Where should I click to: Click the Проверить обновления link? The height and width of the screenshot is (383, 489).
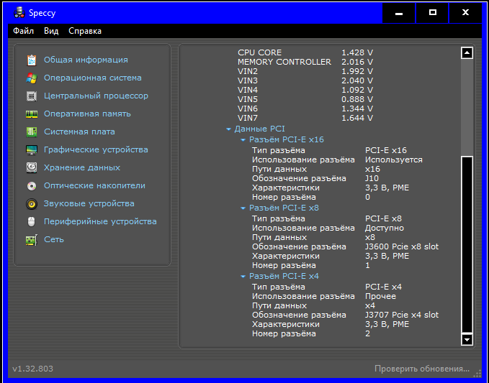point(421,369)
